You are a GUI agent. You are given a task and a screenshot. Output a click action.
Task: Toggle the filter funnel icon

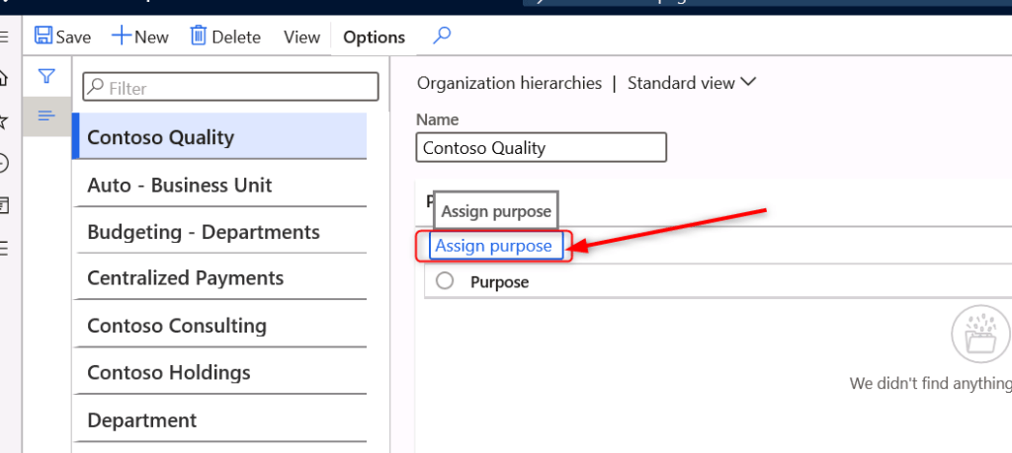46,76
